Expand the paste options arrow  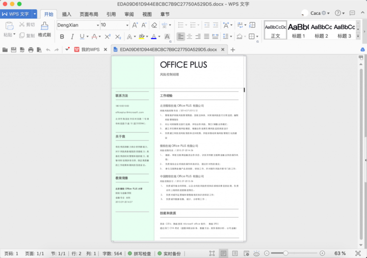(x=14, y=35)
